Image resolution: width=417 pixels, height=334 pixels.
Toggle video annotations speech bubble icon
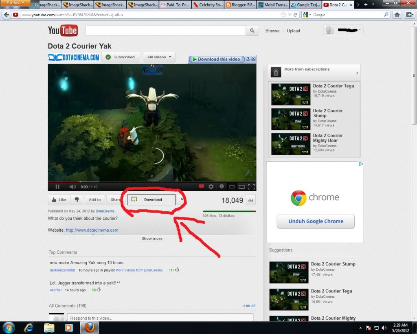[201, 187]
